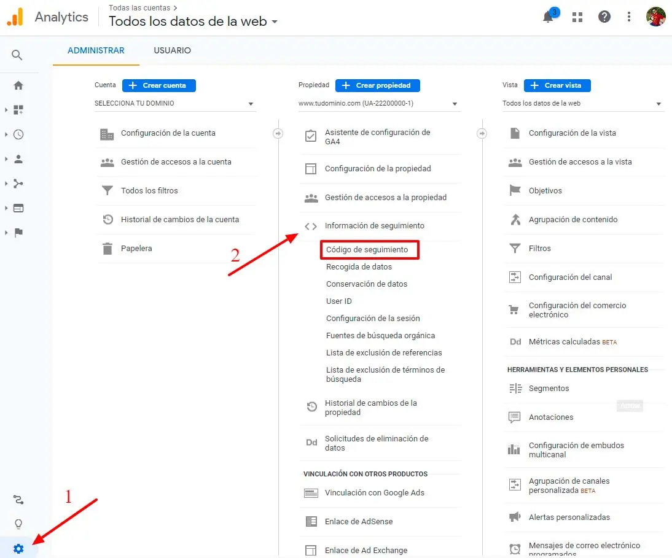Open SELECCIONA TU DOMINIO account dropdown
This screenshot has height=558, width=672.
click(175, 103)
